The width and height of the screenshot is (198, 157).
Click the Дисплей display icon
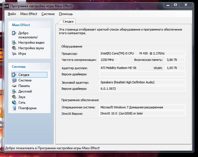point(14,91)
